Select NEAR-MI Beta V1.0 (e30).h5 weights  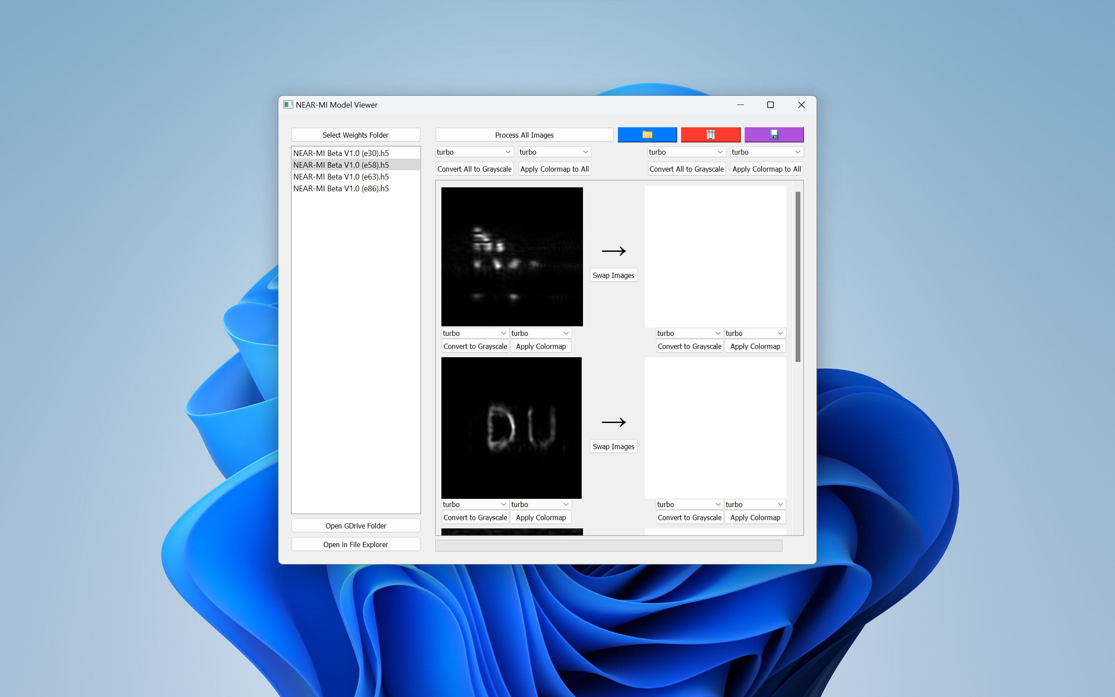pos(341,152)
